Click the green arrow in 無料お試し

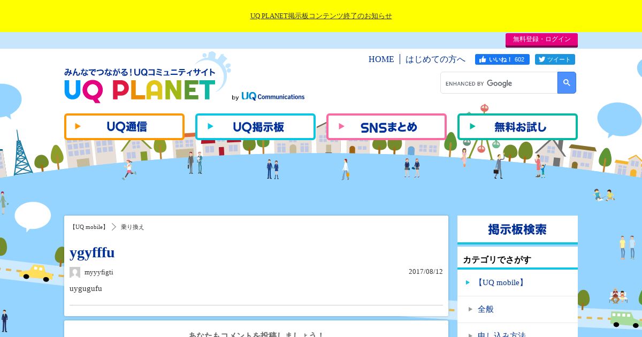click(473, 127)
